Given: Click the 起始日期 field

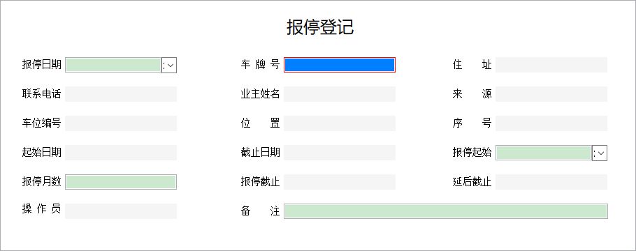Looking at the screenshot, I should coord(121,153).
